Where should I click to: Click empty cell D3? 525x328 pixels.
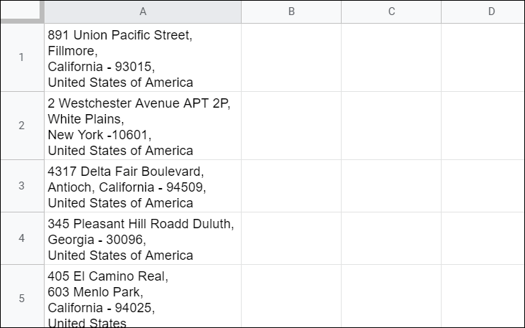(x=483, y=186)
